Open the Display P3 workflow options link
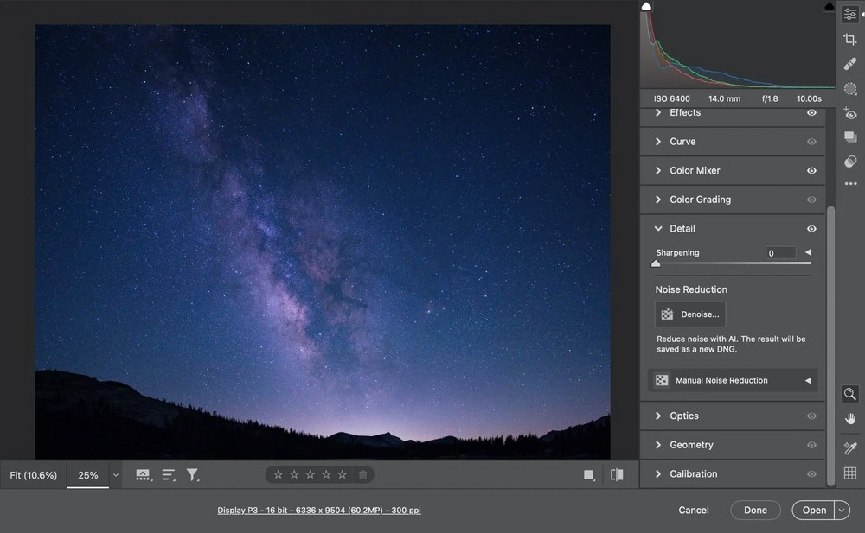865x533 pixels. tap(319, 511)
